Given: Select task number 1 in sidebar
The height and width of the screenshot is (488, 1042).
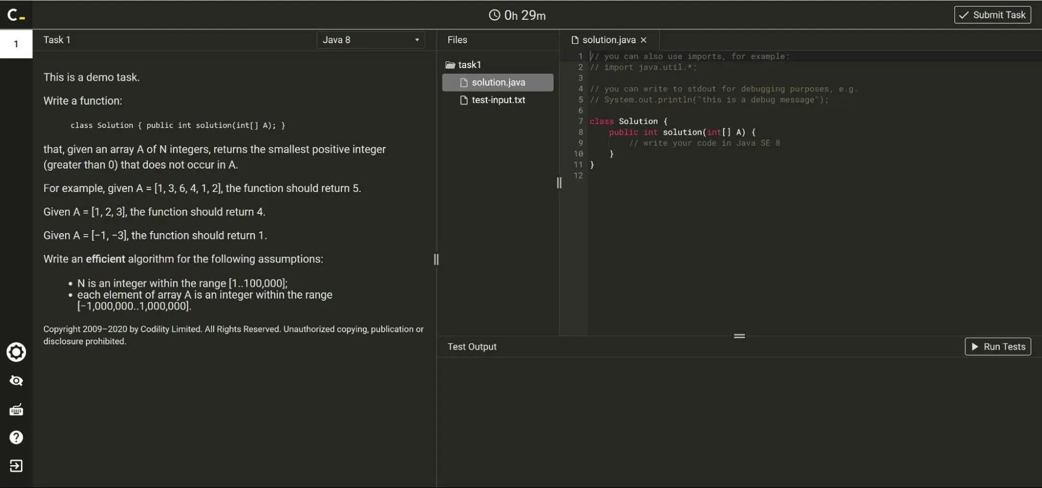Looking at the screenshot, I should tap(16, 44).
